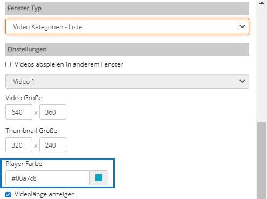Click the chevron arrow on Video 1 selector
This screenshot has height=199, width=267.
(x=242, y=81)
